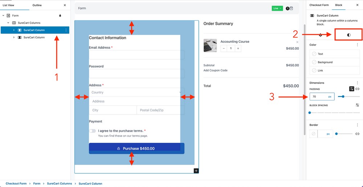The height and width of the screenshot is (187, 363).
Task: Switch to the Outline tab
Action: [x=37, y=5]
